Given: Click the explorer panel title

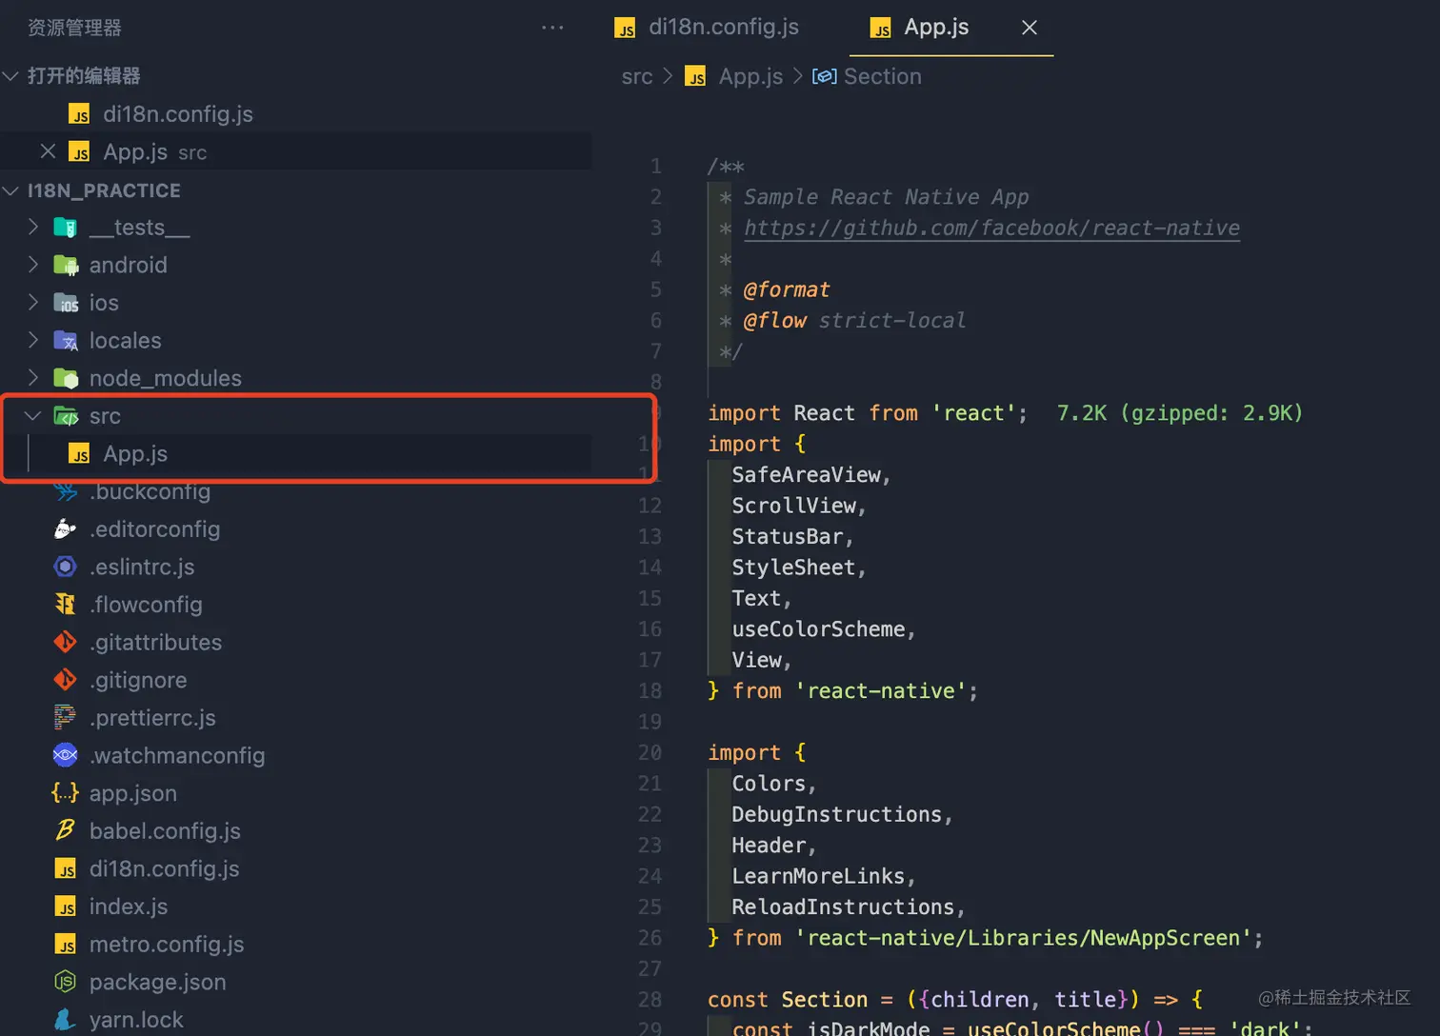Looking at the screenshot, I should point(74,28).
